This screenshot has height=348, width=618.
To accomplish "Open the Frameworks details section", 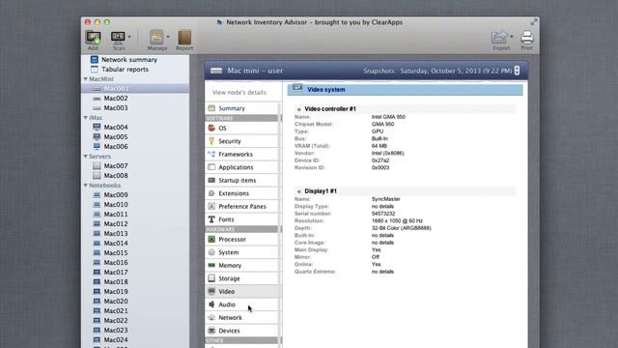I will coord(241,154).
